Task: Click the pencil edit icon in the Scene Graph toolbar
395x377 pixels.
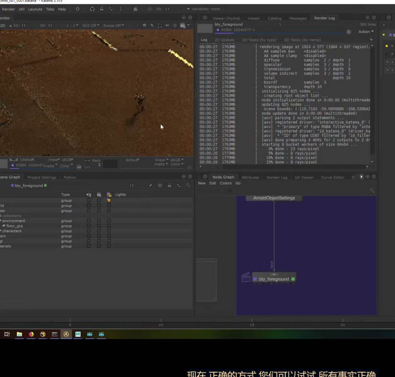Action: 150,186
